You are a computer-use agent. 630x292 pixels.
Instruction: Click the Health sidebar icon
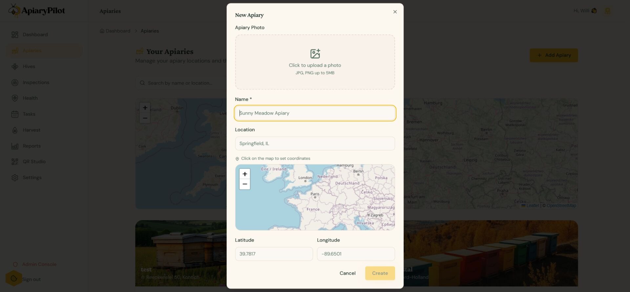pyautogui.click(x=15, y=98)
